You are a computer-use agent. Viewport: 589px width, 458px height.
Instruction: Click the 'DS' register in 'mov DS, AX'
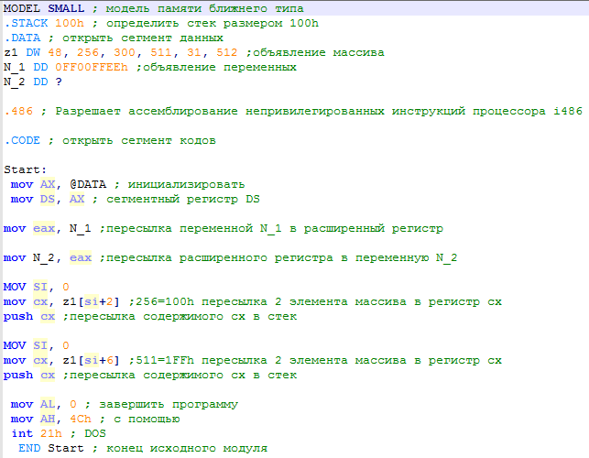(x=48, y=199)
